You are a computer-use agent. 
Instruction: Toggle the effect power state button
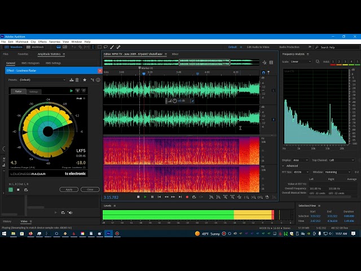(x=11, y=190)
